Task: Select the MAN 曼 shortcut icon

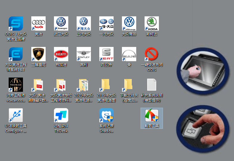Action: click(129, 54)
